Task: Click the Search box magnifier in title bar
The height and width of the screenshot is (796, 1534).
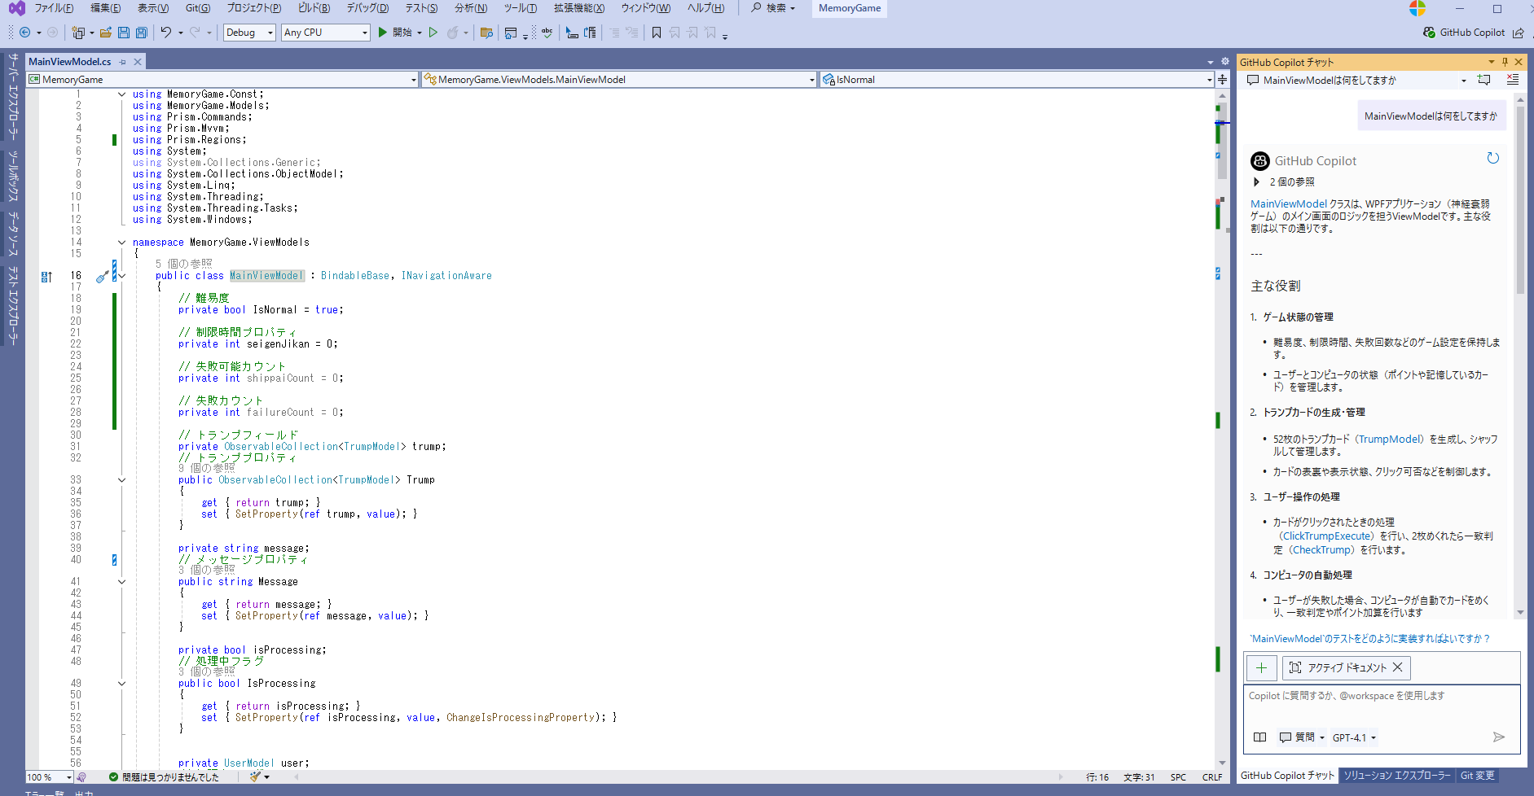Action: tap(756, 8)
